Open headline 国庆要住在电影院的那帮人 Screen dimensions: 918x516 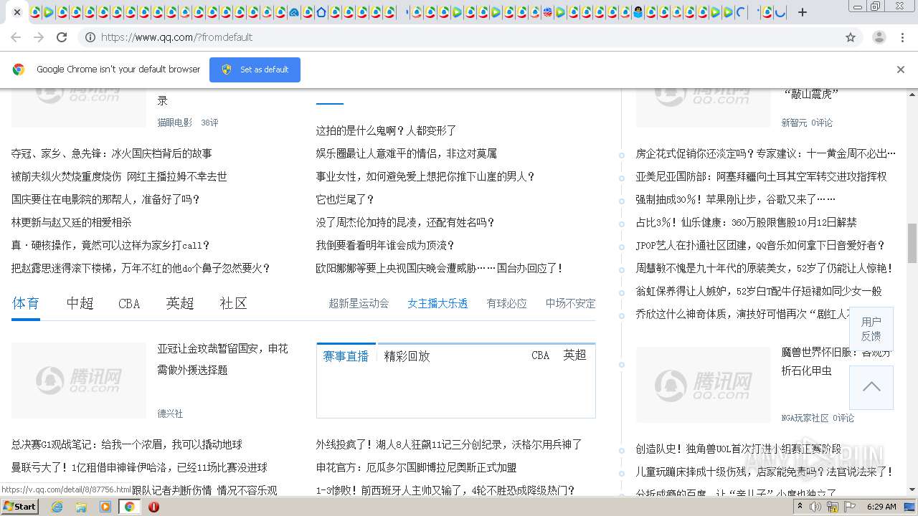tap(105, 199)
